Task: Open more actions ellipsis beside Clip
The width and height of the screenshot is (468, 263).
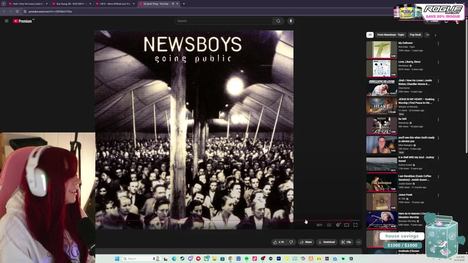Action: pos(359,242)
